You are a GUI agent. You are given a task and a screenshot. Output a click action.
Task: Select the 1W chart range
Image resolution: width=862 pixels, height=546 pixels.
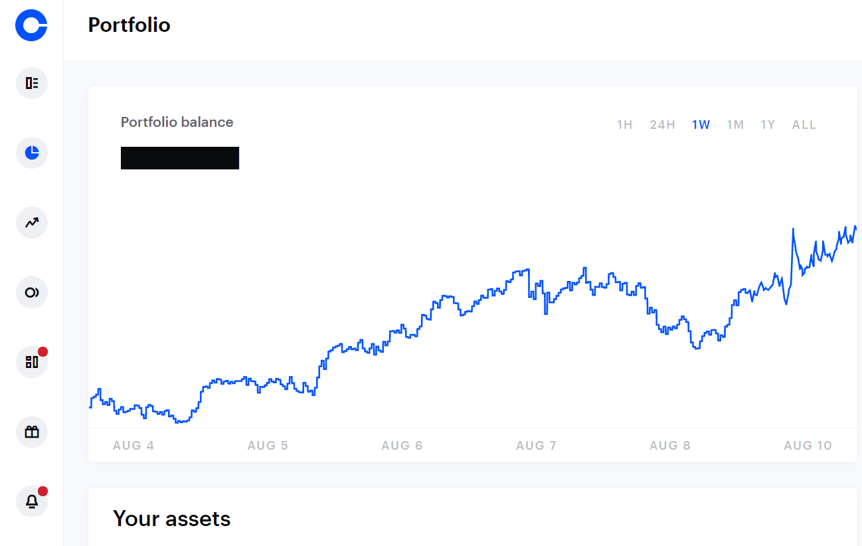click(701, 125)
